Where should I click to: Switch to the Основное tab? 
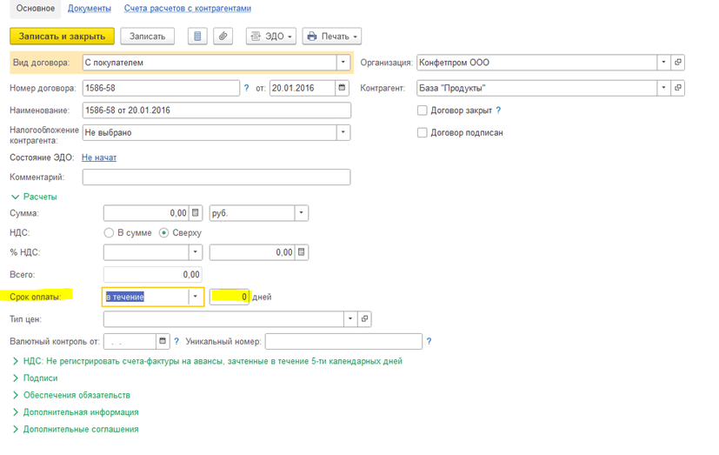click(x=36, y=8)
